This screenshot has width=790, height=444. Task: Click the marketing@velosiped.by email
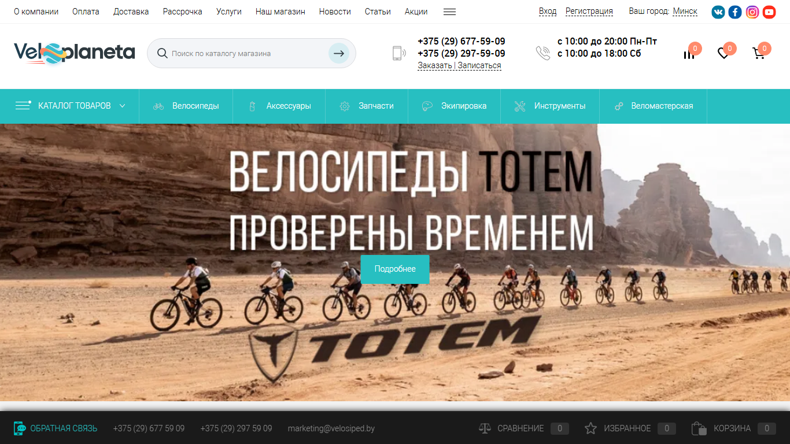(331, 428)
